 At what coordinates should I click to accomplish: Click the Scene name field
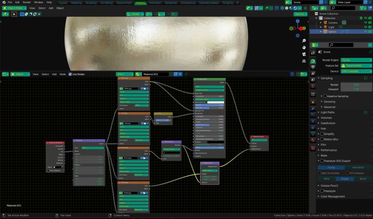305,2
